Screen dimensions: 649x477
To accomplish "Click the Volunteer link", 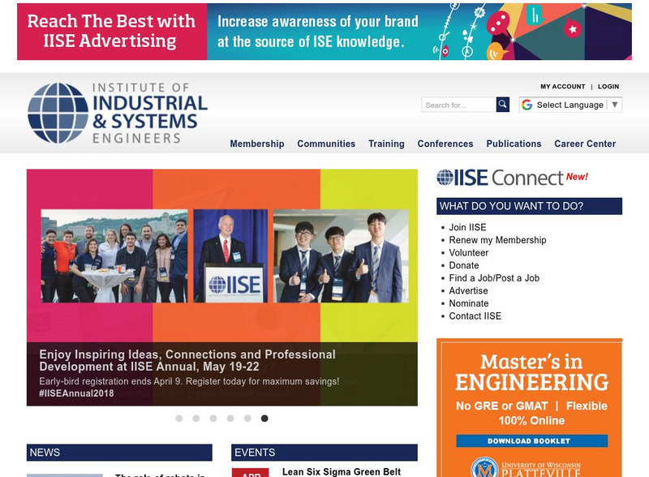I will point(469,252).
